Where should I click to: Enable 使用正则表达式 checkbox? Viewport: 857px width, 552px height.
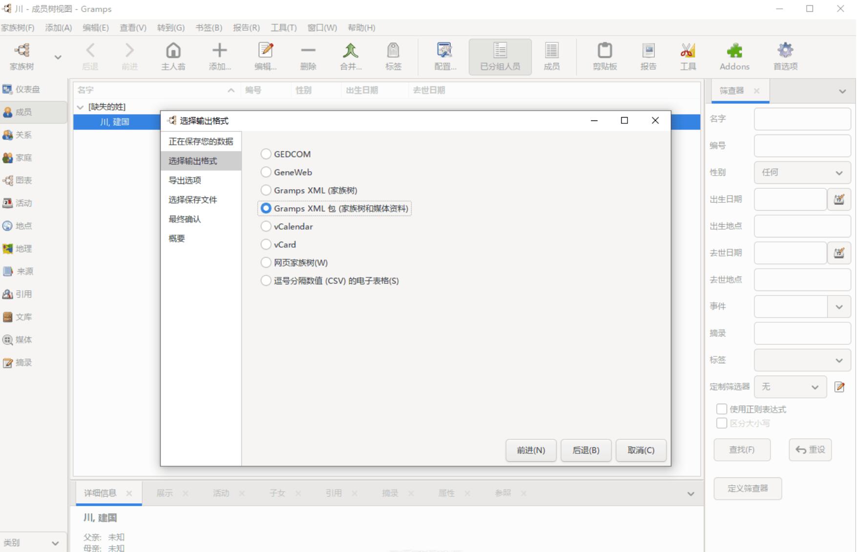pyautogui.click(x=722, y=409)
